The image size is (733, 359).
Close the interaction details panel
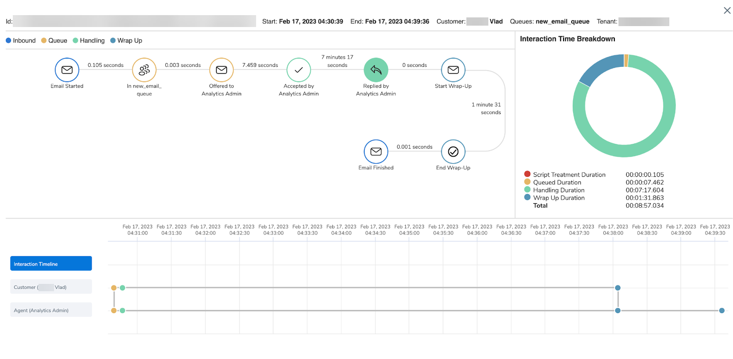[x=727, y=10]
